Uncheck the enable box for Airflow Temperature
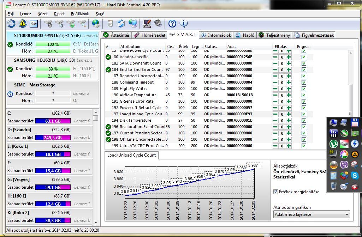This screenshot has height=237, width=362. click(x=304, y=95)
